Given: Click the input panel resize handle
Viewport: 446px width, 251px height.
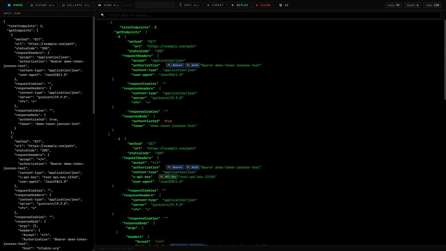Looking at the screenshot, I should pos(93,250).
